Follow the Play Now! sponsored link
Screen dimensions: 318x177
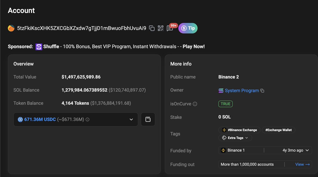pos(194,47)
